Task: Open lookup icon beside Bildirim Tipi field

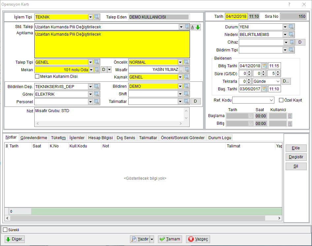Action: 291,50
